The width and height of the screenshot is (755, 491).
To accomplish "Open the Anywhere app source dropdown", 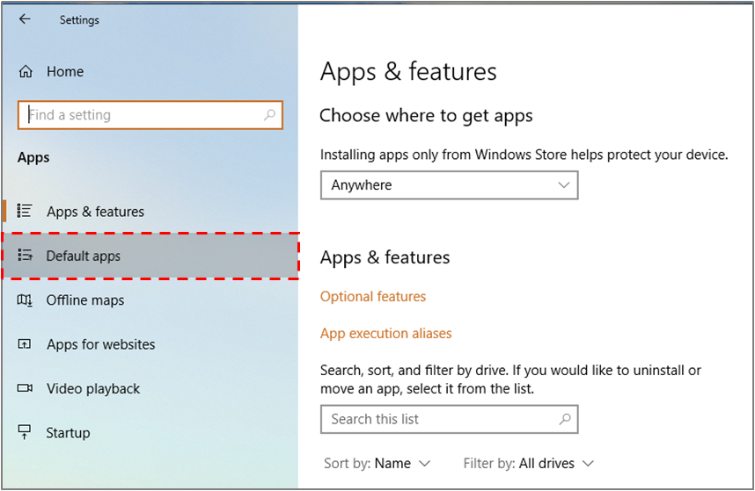I will coord(449,185).
